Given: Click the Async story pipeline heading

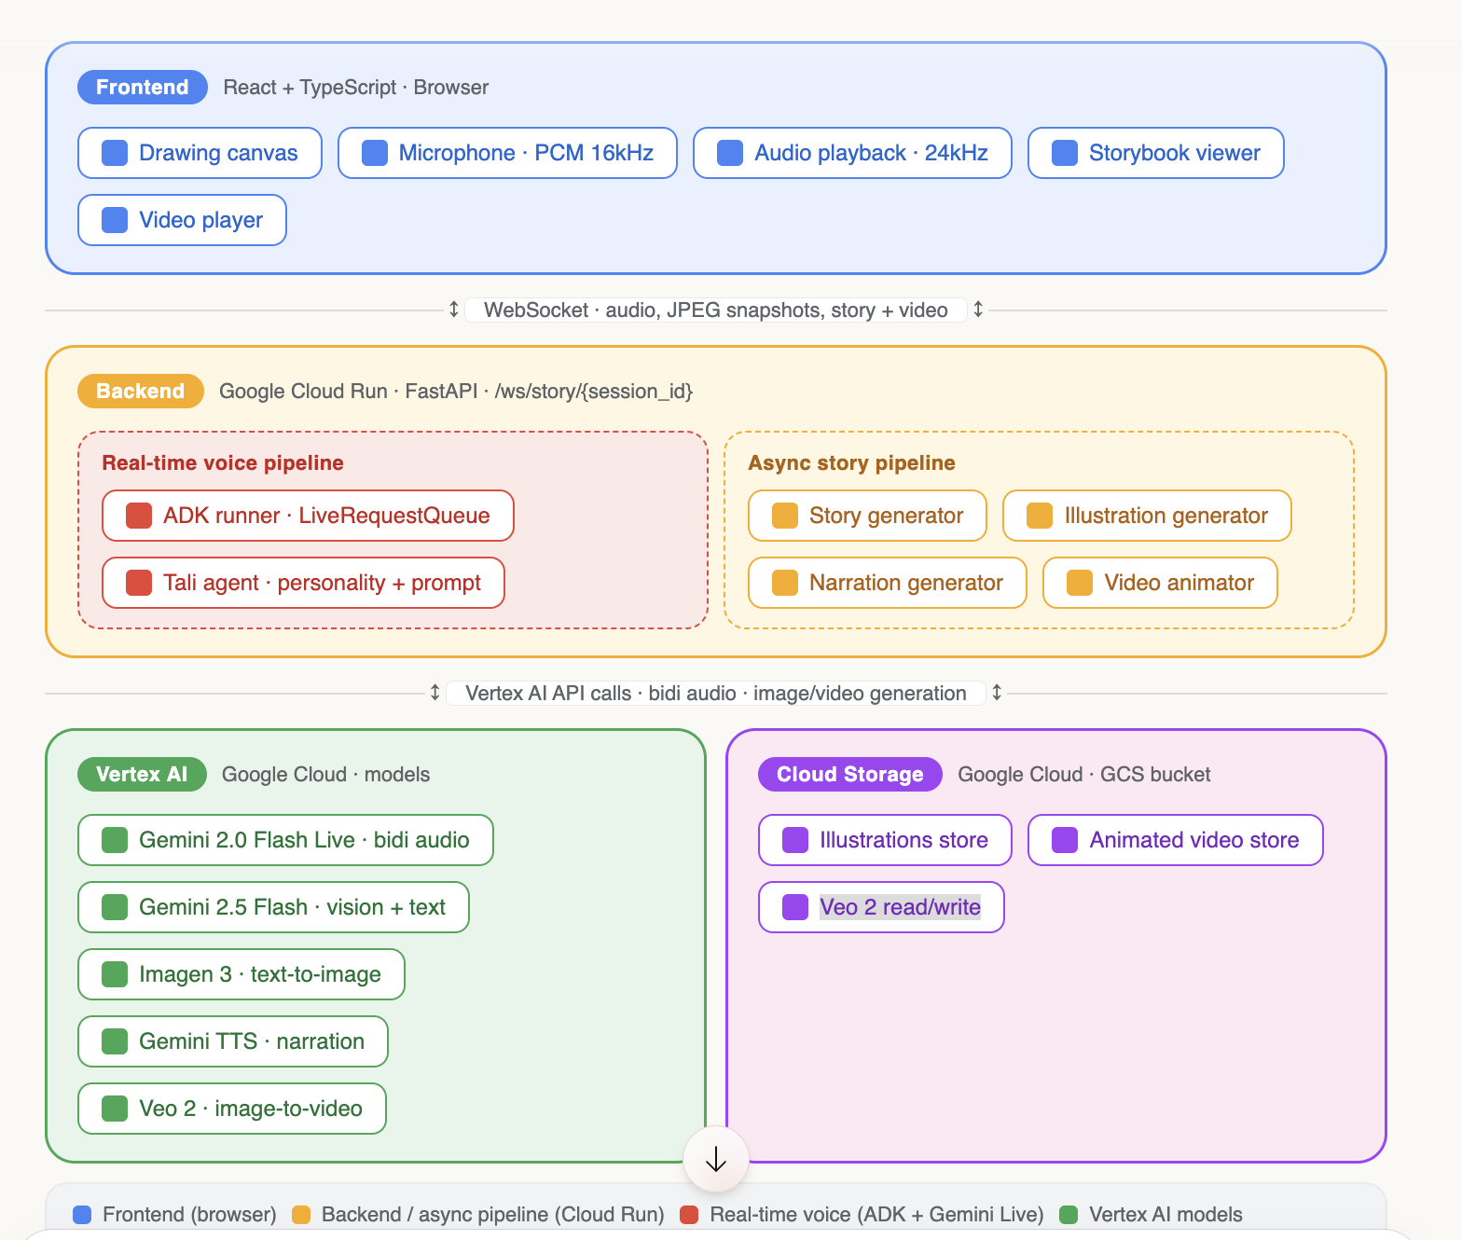Looking at the screenshot, I should pos(851,463).
